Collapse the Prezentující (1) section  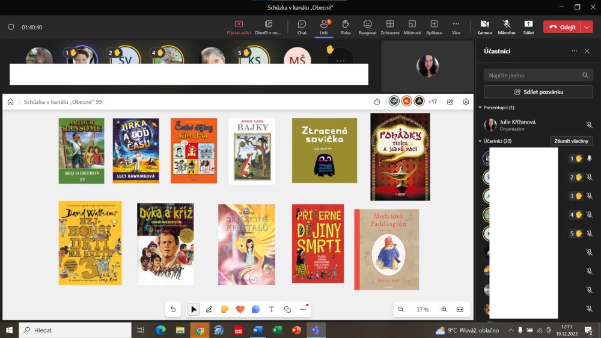480,107
